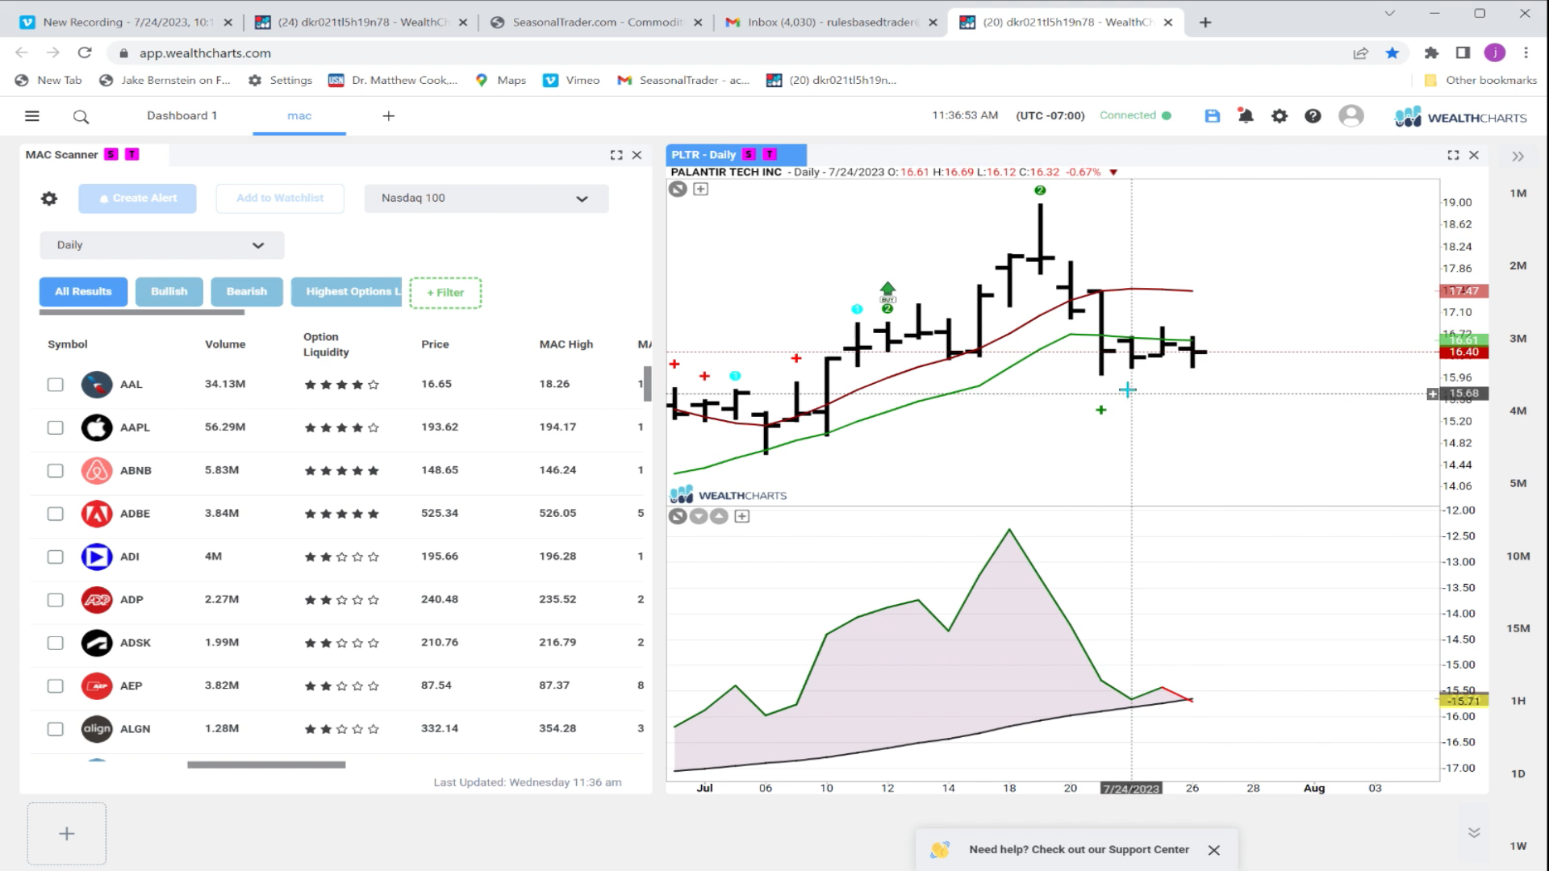Add indicator to the lower pane
This screenshot has width=1549, height=871.
[742, 516]
